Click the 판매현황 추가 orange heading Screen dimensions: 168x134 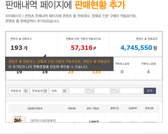point(100,5)
